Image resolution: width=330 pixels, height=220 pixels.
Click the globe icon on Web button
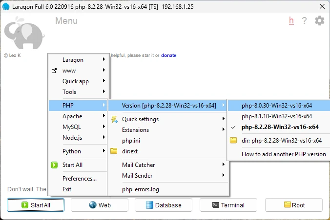pyautogui.click(x=92, y=205)
